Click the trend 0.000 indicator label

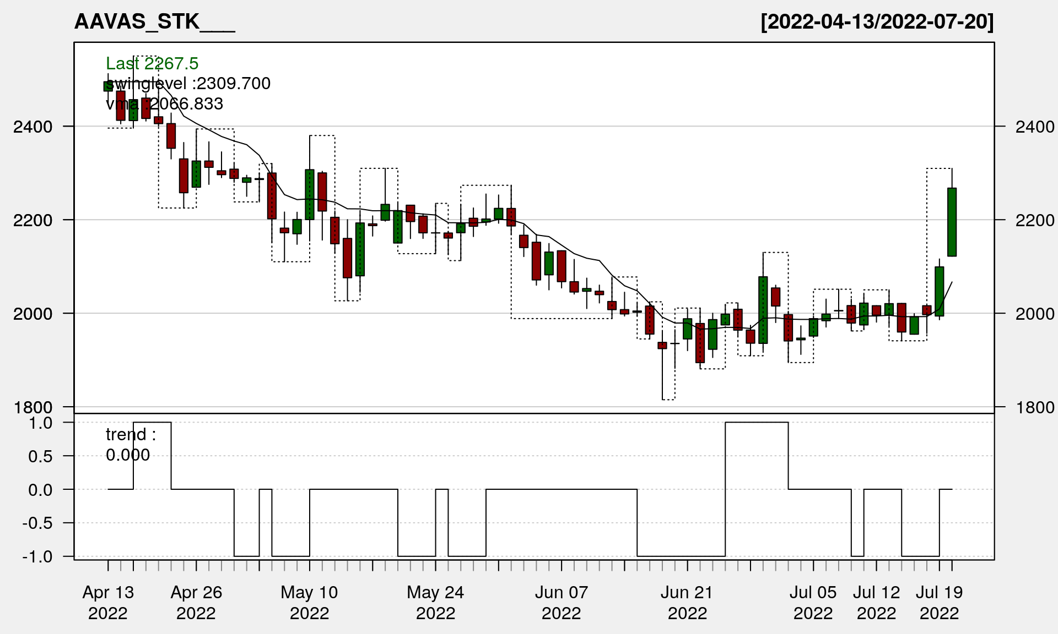131,445
